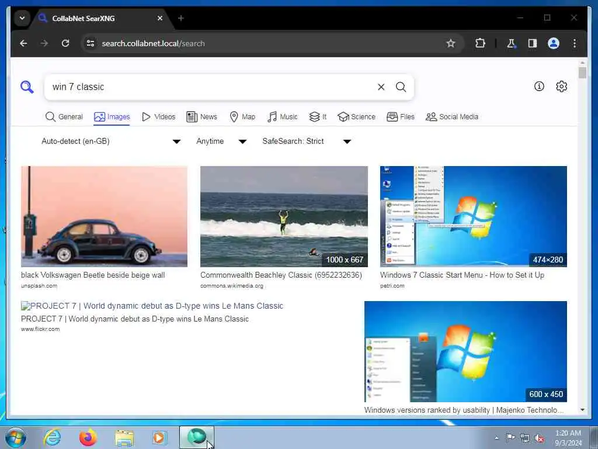Clear the search query with the X
Viewport: 598px width, 449px height.
381,87
